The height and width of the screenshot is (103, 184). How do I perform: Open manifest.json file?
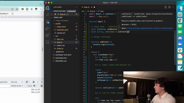(x=62, y=30)
